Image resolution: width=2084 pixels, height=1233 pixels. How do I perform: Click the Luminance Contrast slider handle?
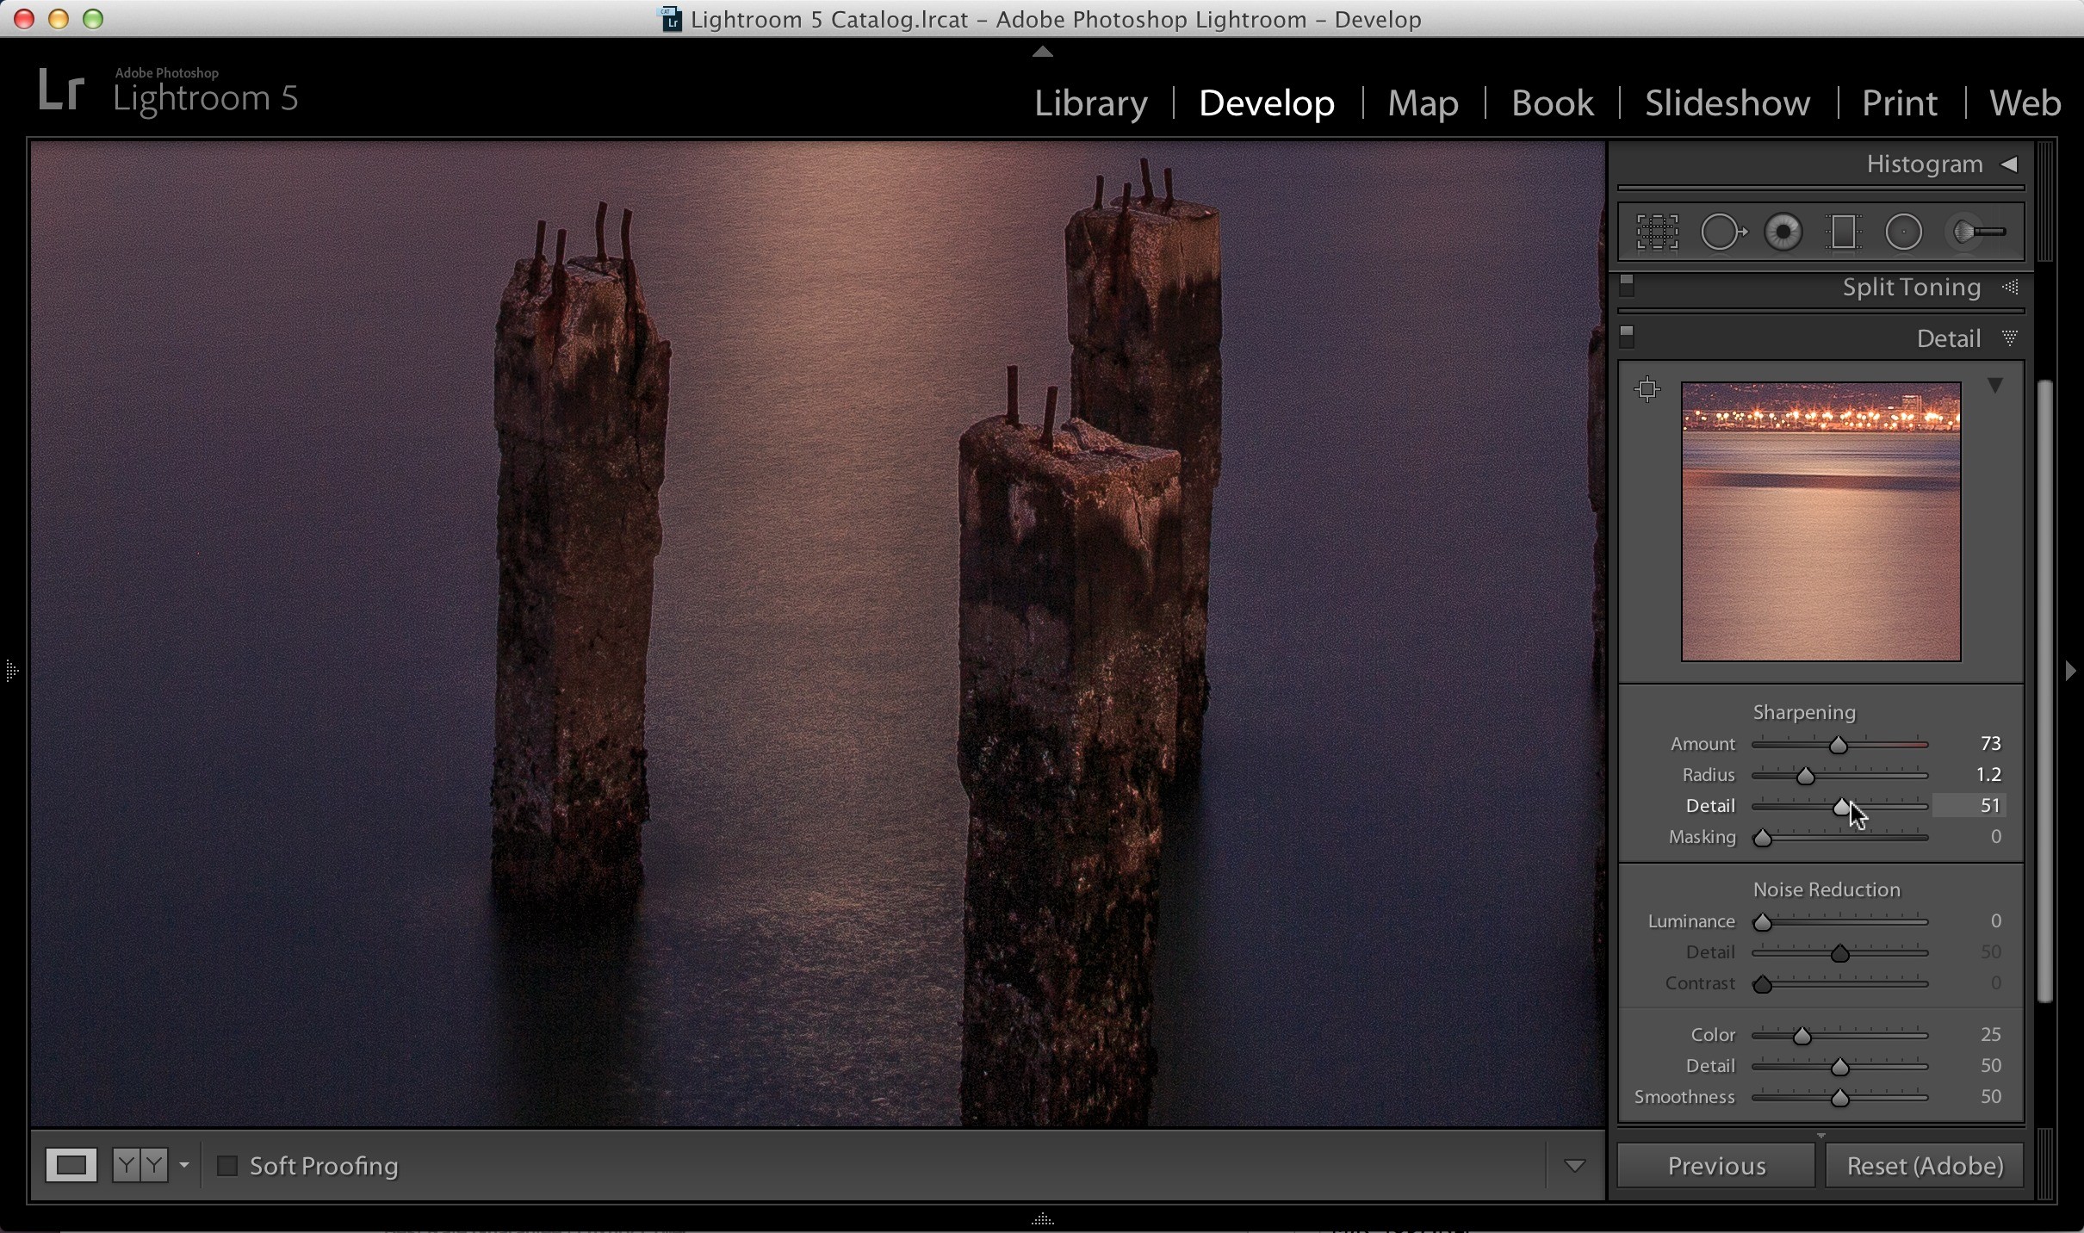[1763, 984]
